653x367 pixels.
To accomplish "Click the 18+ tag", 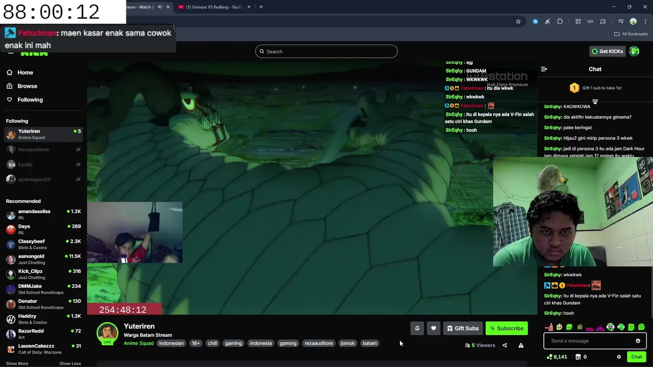I will pyautogui.click(x=196, y=343).
